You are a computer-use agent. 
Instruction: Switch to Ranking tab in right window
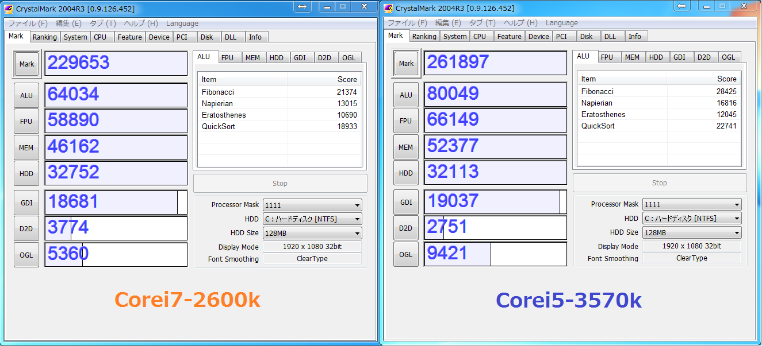point(424,37)
